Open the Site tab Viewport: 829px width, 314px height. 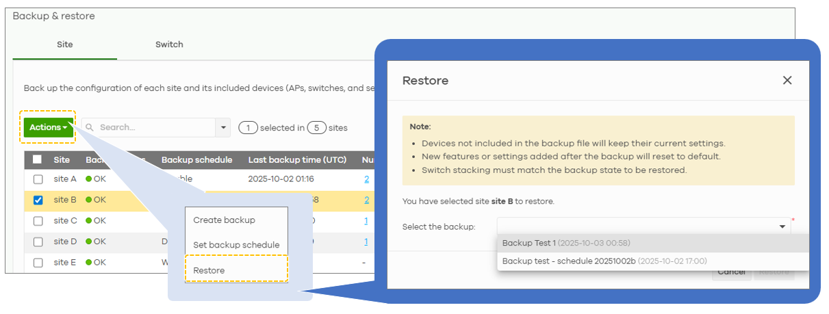click(64, 44)
